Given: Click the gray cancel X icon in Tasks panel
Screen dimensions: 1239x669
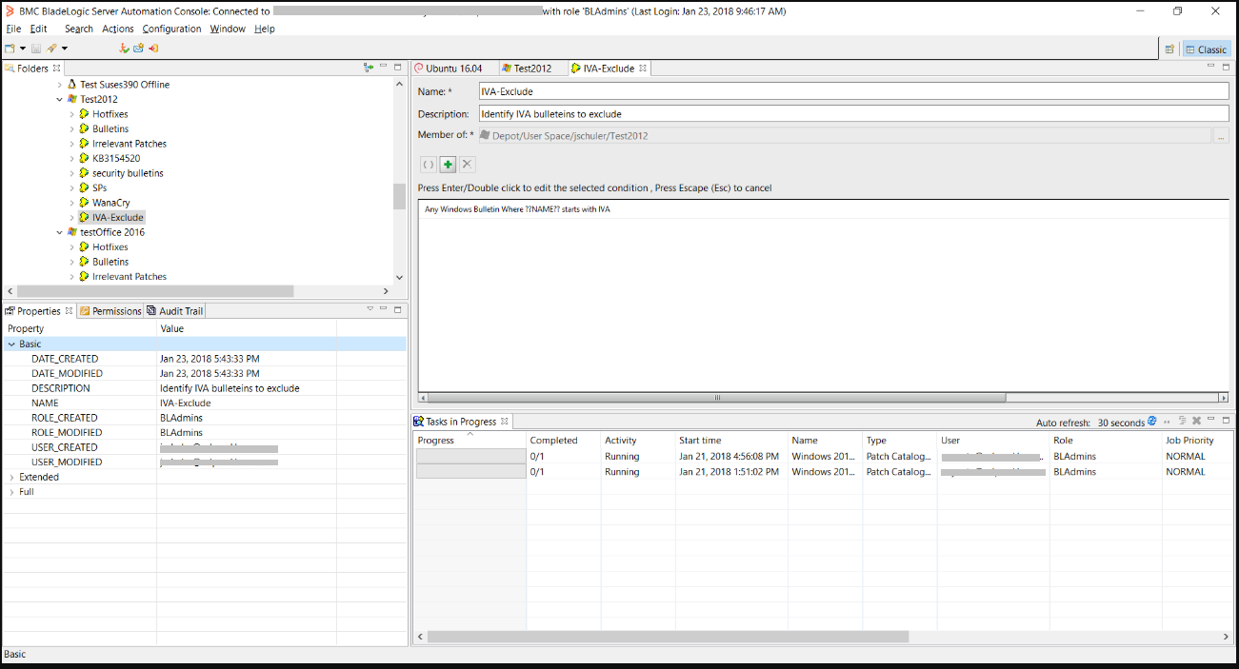Looking at the screenshot, I should pyautogui.click(x=1196, y=421).
